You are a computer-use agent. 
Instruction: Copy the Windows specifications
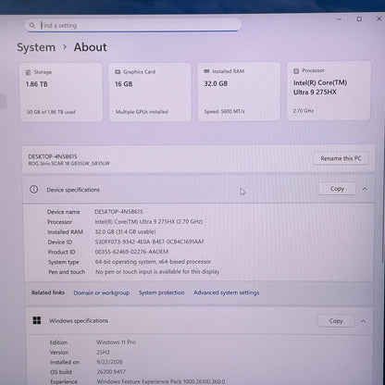tap(336, 321)
